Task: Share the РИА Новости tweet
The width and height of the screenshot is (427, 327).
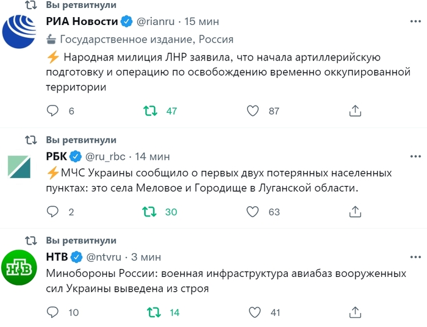Action: tap(355, 111)
